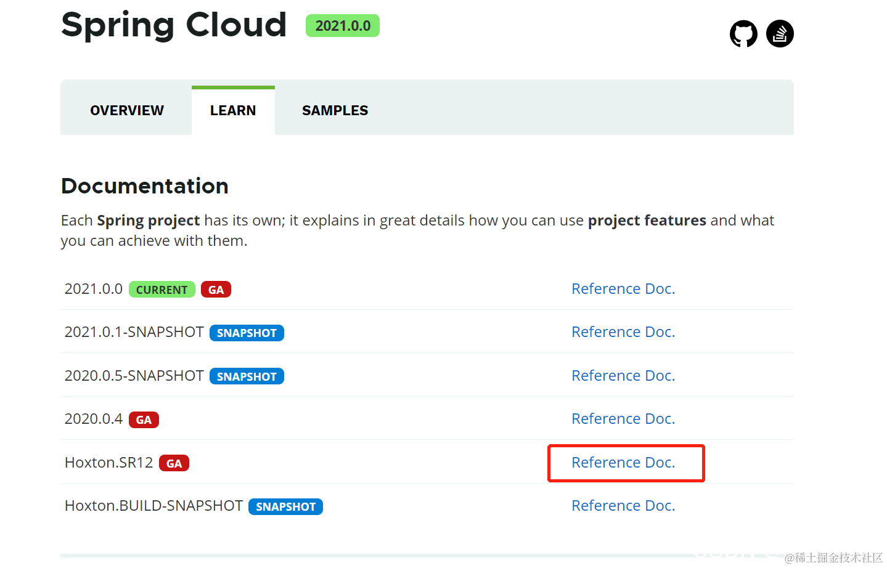Open Reference Doc. for 2020.0.5-SNAPSHOT
This screenshot has height=568, width=887.
click(623, 376)
